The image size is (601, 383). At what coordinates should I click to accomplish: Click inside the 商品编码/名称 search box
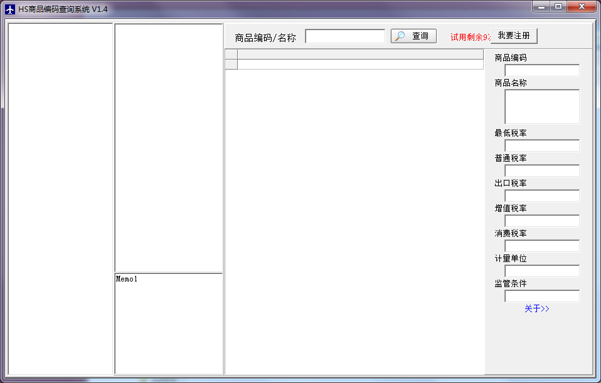click(x=344, y=36)
